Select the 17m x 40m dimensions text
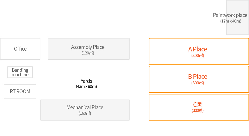The image size is (249, 136). pyautogui.click(x=231, y=21)
